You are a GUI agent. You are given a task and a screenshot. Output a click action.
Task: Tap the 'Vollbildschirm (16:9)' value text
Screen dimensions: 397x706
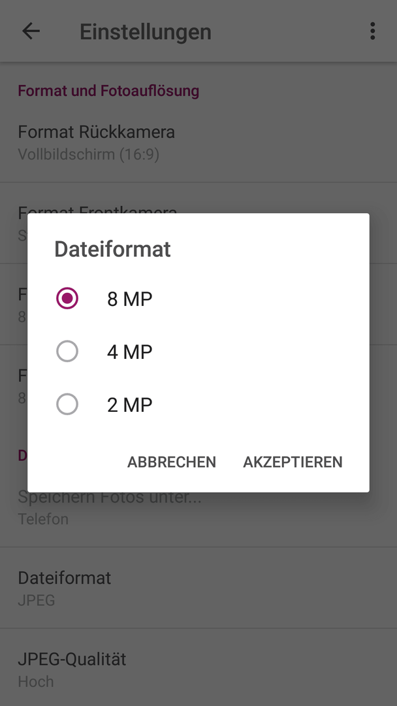pyautogui.click(x=89, y=154)
